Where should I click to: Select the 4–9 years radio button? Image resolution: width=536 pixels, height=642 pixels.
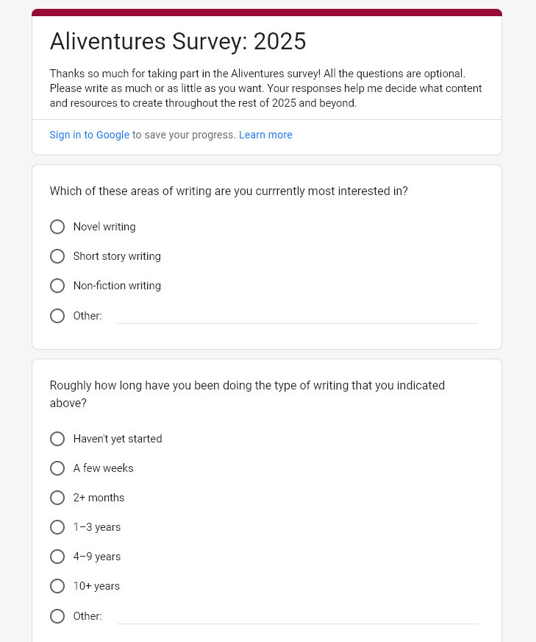[57, 557]
